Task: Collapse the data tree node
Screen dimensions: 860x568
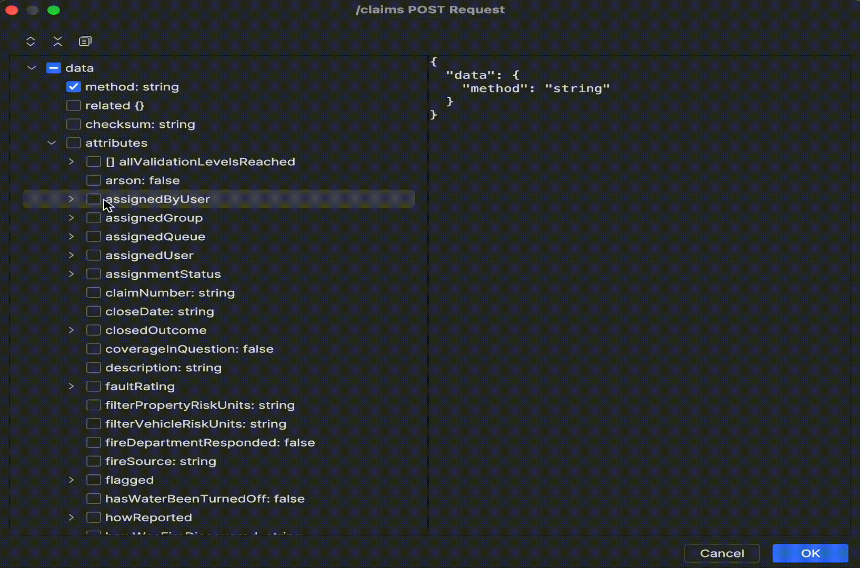Action: [32, 68]
